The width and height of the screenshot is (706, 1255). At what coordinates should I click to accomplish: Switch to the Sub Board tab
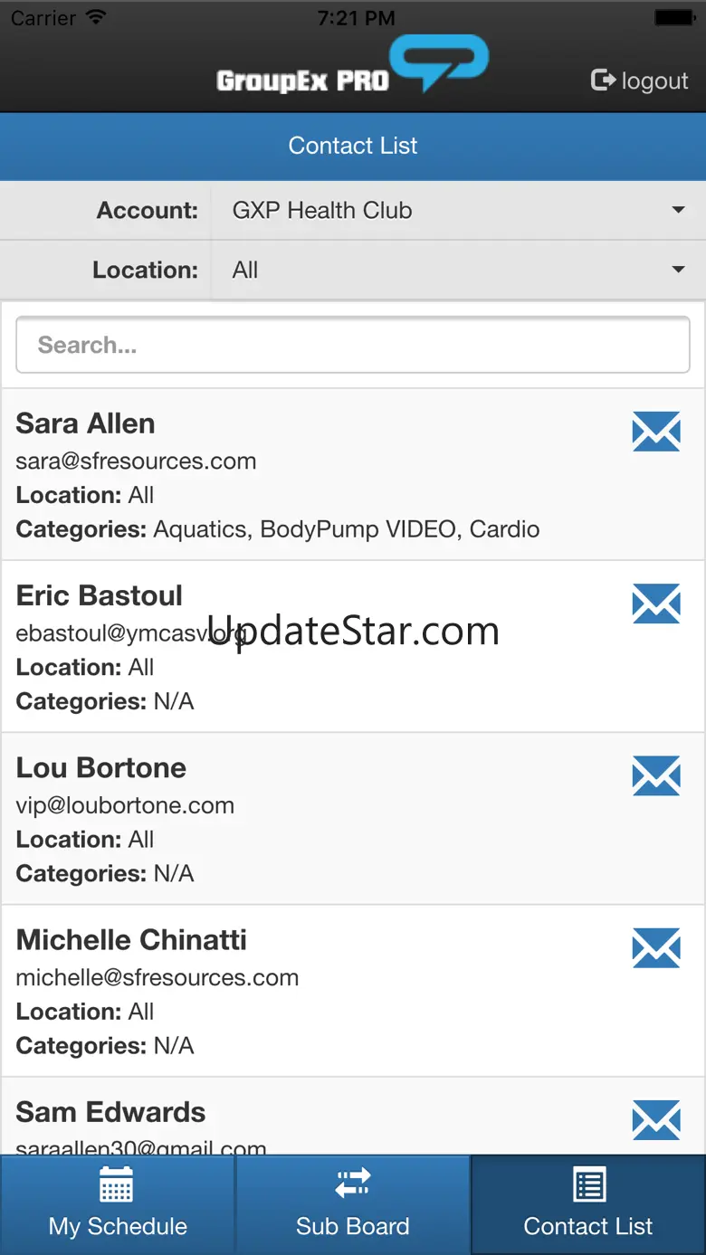[353, 1204]
